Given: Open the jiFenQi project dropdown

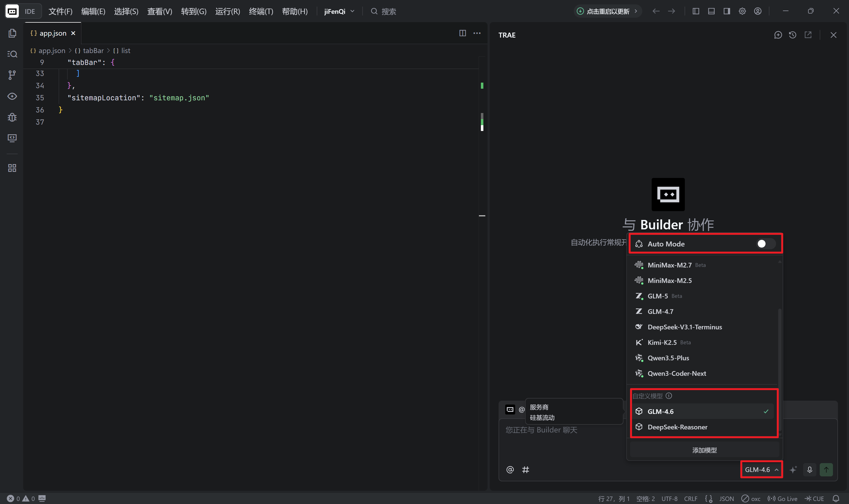Looking at the screenshot, I should point(339,11).
